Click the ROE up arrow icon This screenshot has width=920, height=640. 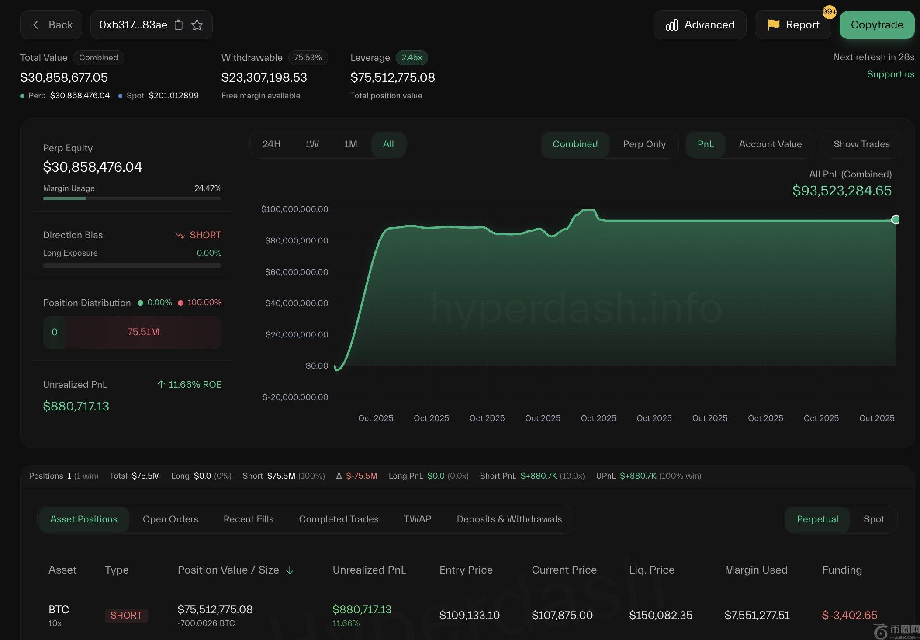point(161,384)
